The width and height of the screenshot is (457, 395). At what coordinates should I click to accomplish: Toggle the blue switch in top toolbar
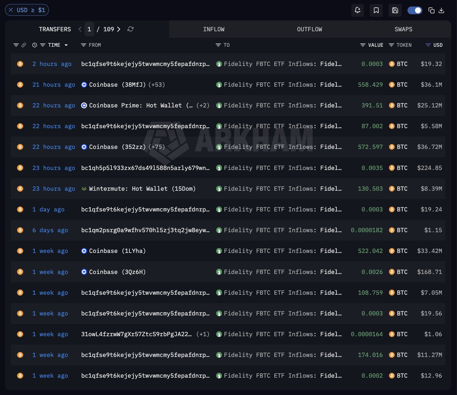[415, 10]
